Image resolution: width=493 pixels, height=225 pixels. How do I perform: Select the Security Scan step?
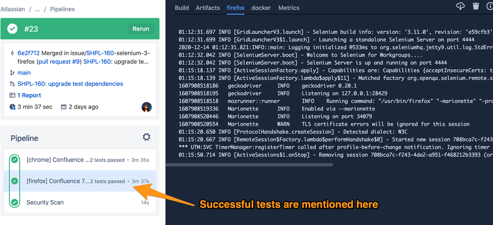click(79, 202)
